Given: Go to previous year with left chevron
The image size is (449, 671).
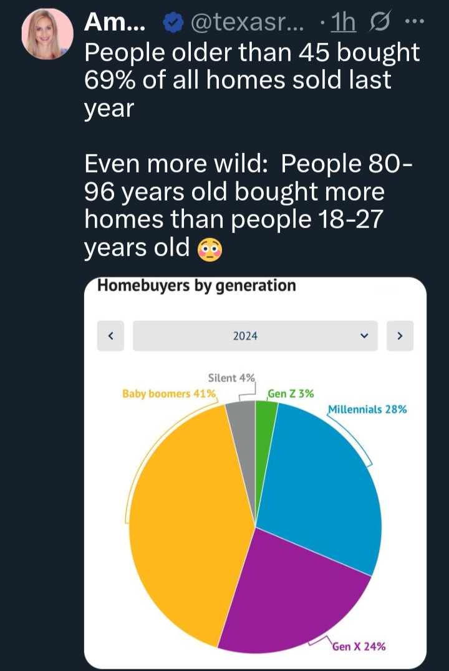Looking at the screenshot, I should [110, 336].
